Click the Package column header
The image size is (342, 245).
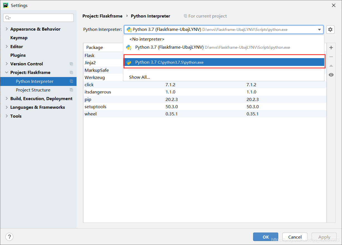95,48
